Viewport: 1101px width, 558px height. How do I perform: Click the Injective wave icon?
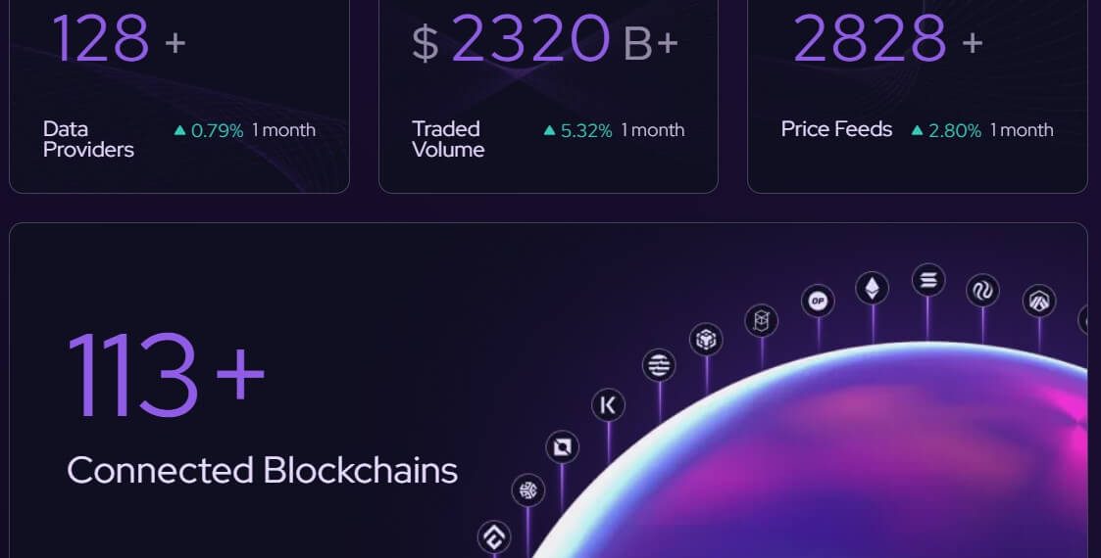click(x=982, y=291)
